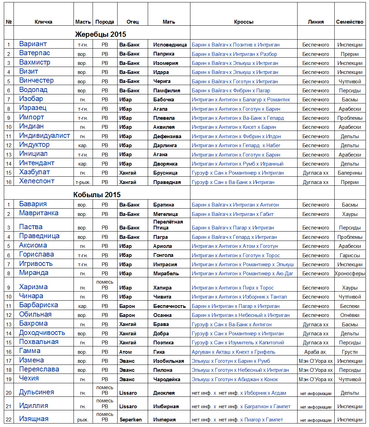Screen dimensions: 369x427
Task: Select the horse name Винчестер
Action: pos(36,81)
